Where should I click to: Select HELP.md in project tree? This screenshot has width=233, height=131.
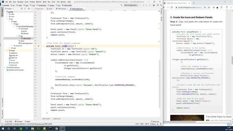click(x=13, y=58)
